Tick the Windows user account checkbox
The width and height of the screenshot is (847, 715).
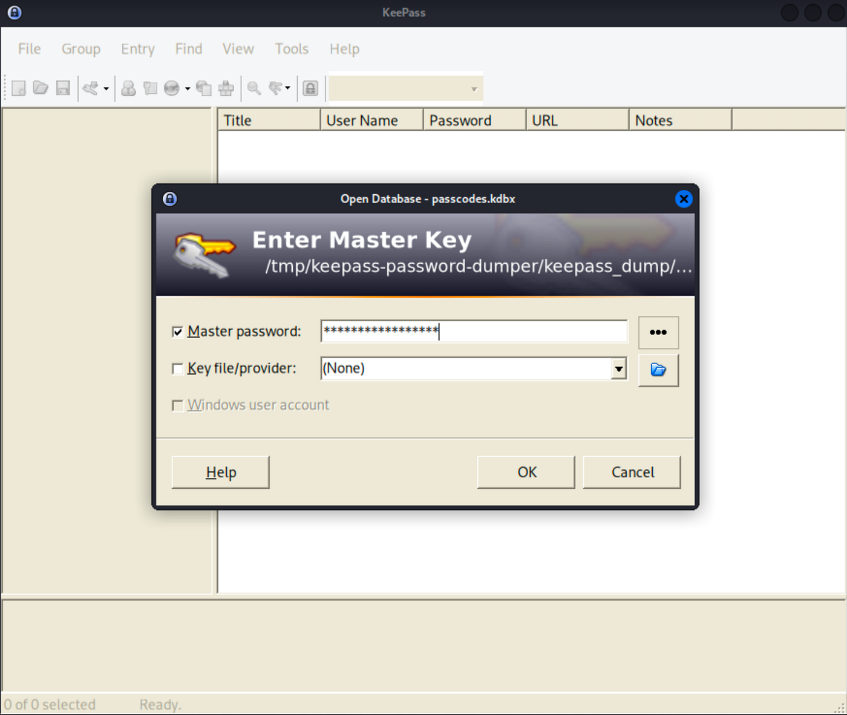click(177, 405)
